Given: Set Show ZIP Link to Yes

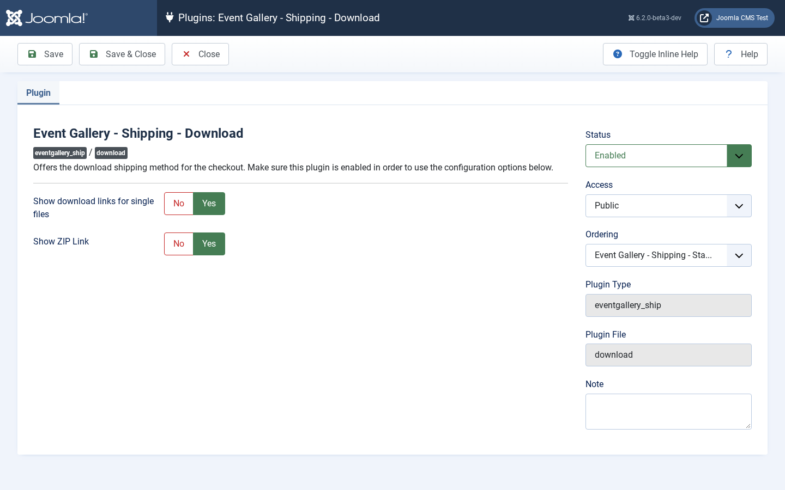Looking at the screenshot, I should coord(209,244).
